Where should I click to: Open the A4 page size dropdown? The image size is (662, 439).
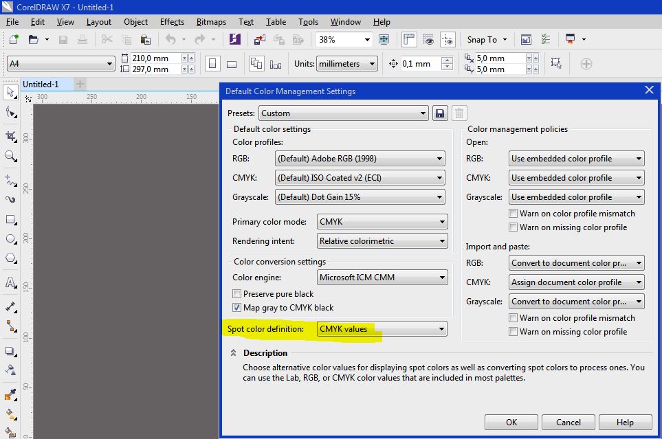tap(61, 64)
